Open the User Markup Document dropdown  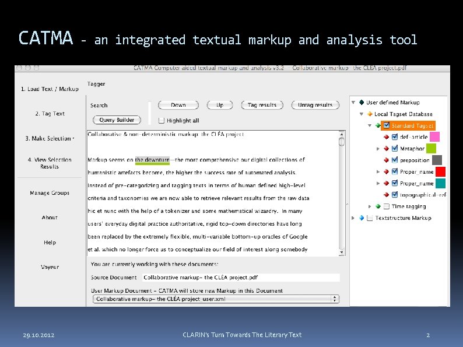tap(216, 299)
